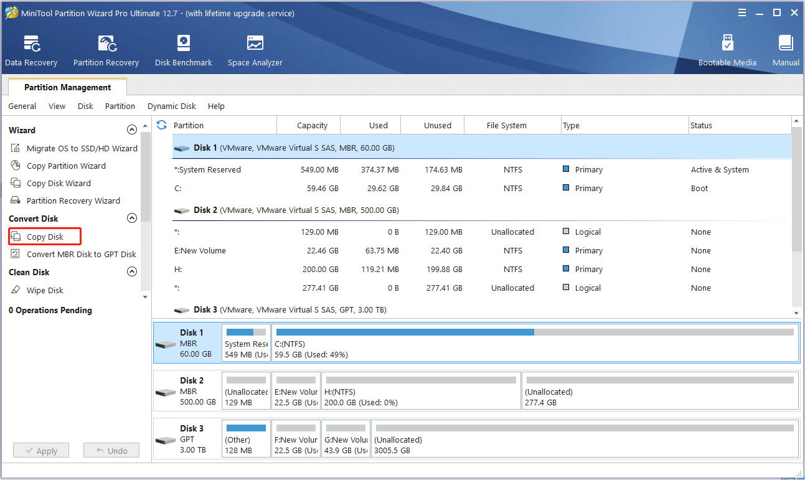Click the Migrate OS to SSD/HD Wizard icon
The image size is (805, 480).
[16, 148]
